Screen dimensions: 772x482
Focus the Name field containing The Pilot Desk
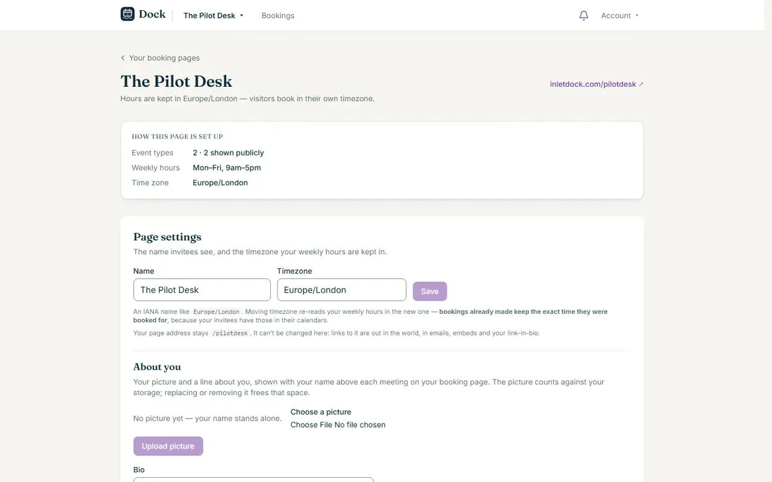202,290
